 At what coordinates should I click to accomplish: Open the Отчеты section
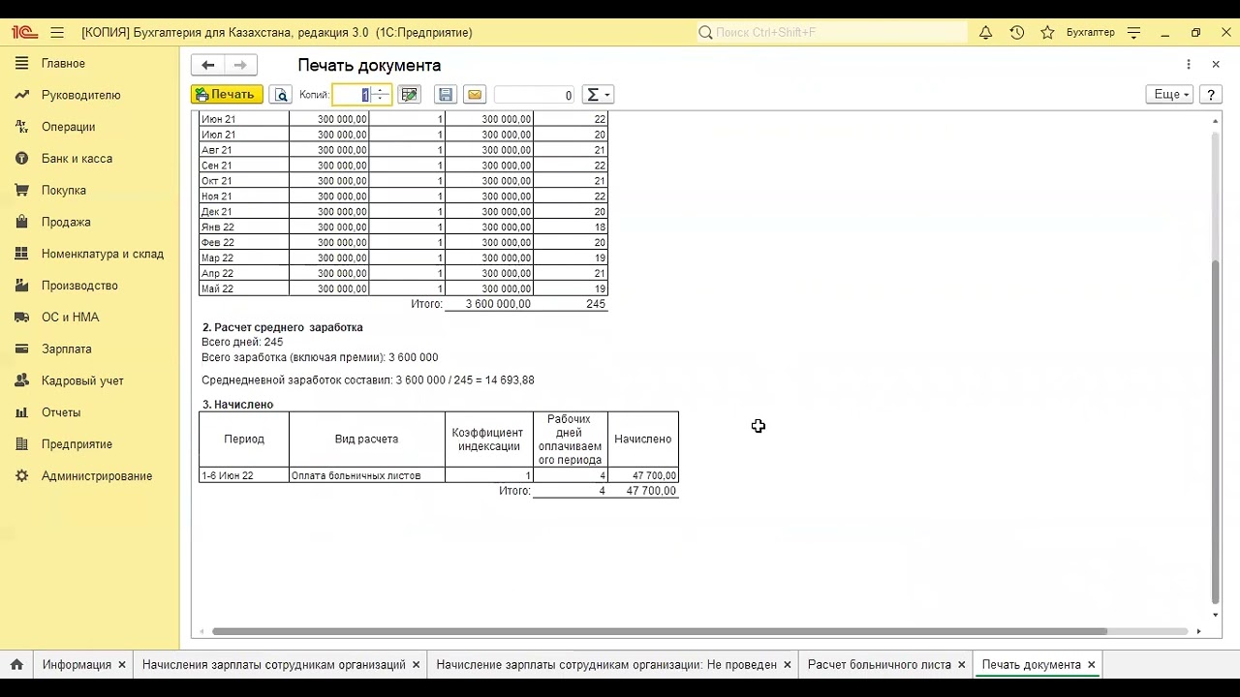pos(61,412)
